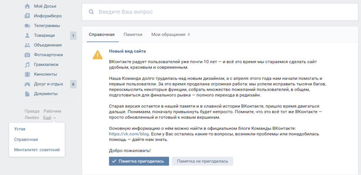Click the film strip icon beside Киноленты
This screenshot has width=361, height=175.
pyautogui.click(x=27, y=74)
